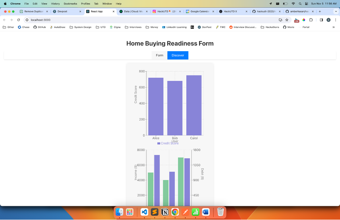
Task: Open the colorful wheel extension icon
Action: pyautogui.click(x=304, y=20)
